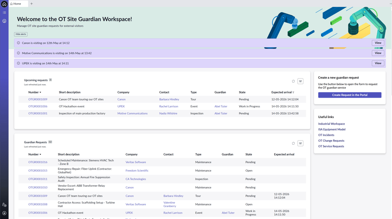
Task: Refresh the Upcoming requests list
Action: click(x=293, y=81)
